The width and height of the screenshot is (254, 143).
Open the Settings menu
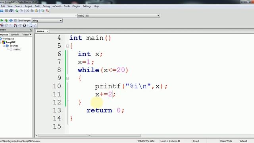(87, 6)
